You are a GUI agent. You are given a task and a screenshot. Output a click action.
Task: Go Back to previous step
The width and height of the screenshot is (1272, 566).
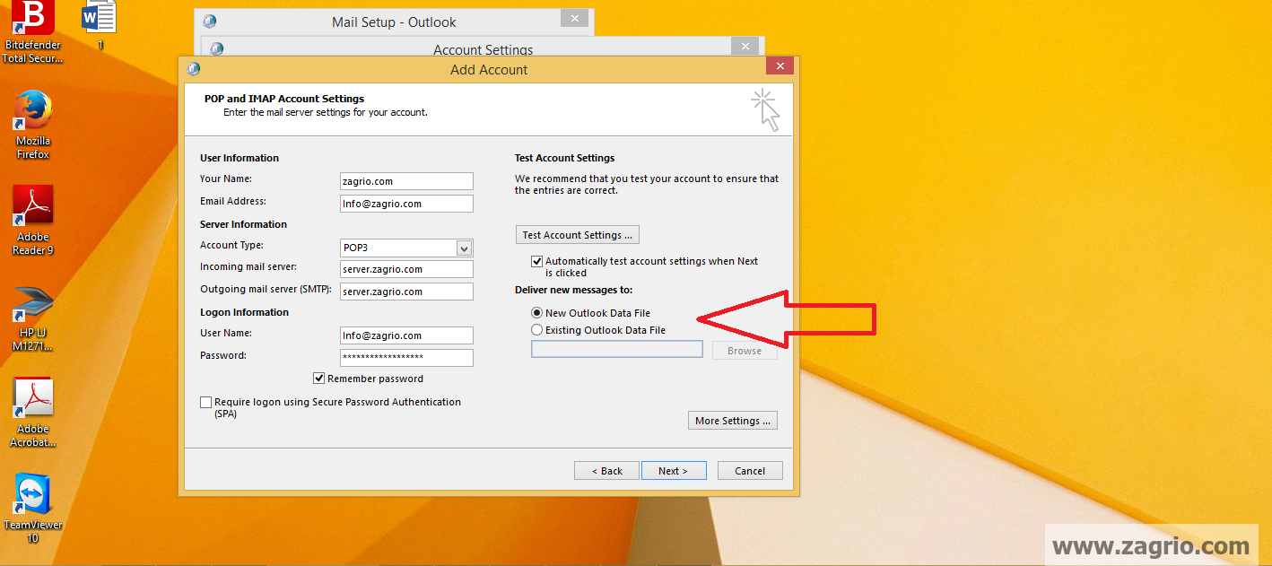[x=606, y=471]
